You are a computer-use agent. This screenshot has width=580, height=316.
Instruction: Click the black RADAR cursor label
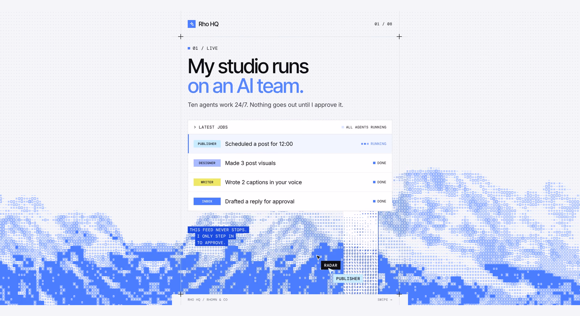click(331, 265)
